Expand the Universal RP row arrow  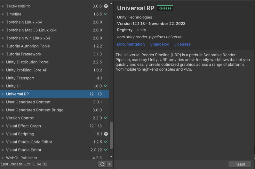click(x=3, y=94)
